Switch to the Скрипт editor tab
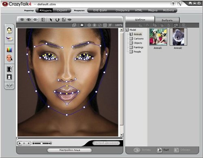 (x=62, y=11)
